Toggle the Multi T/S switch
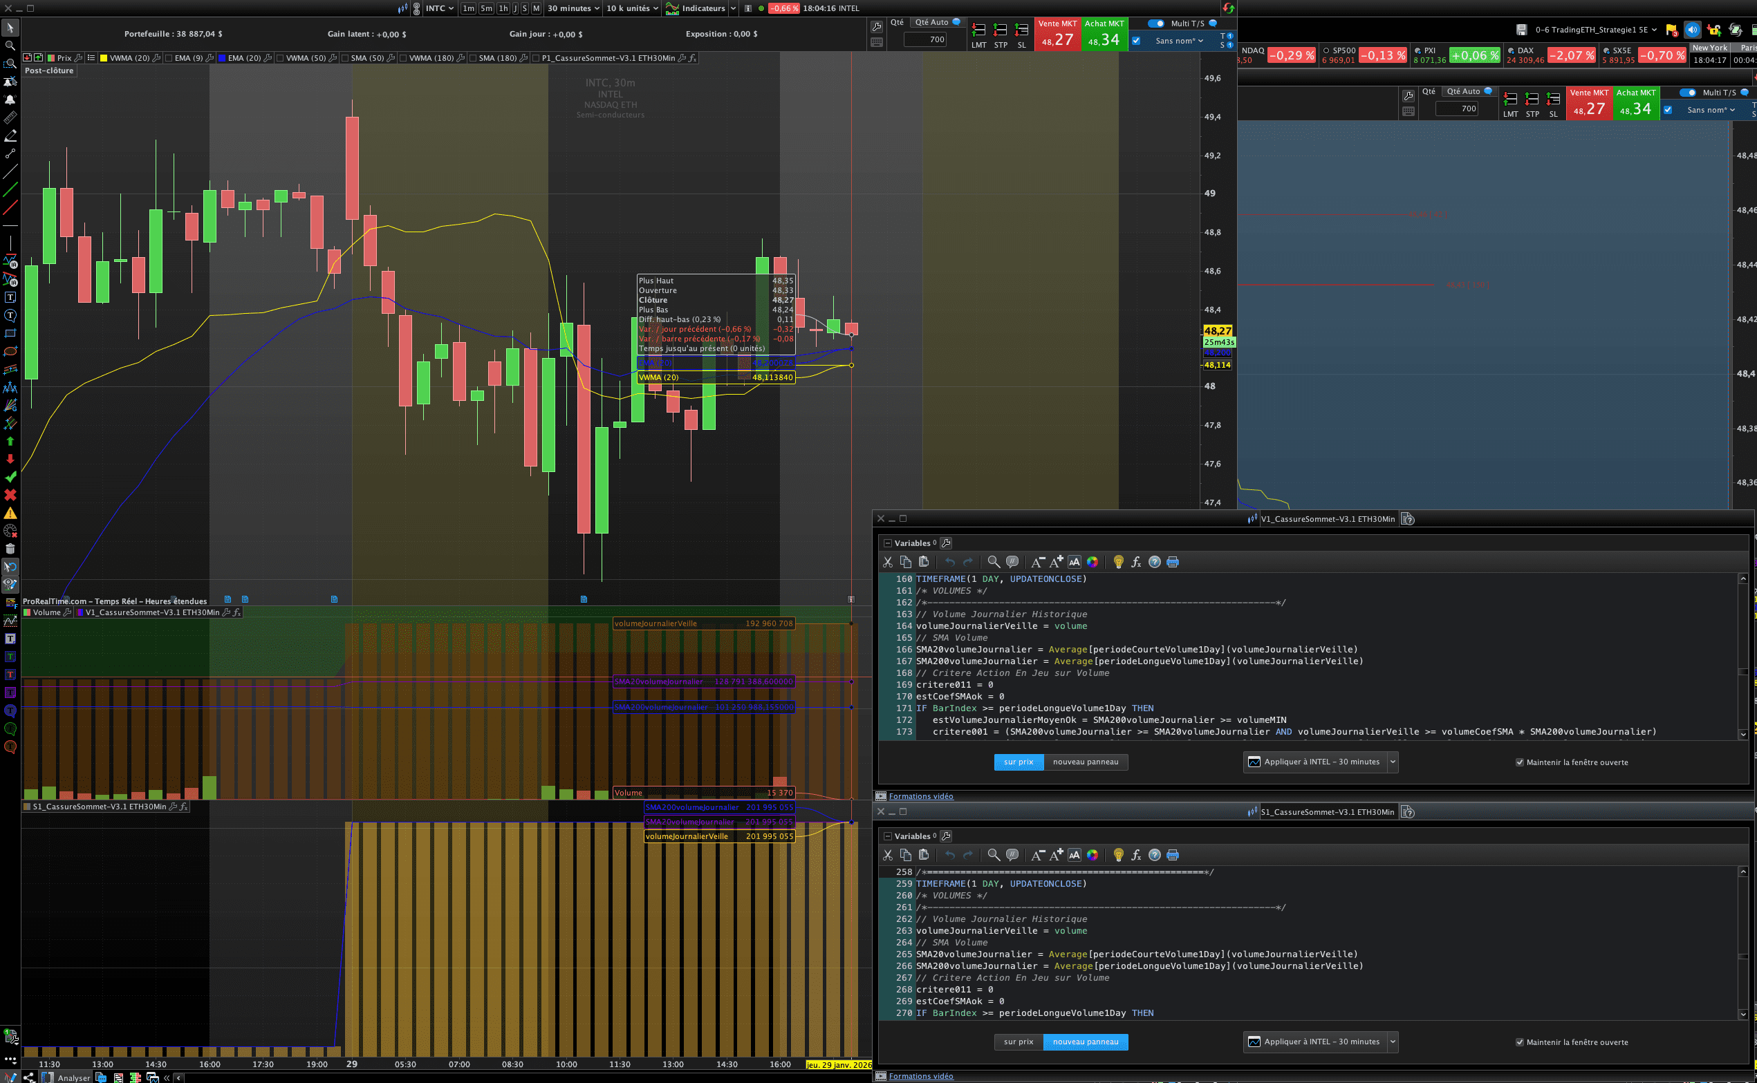1757x1083 pixels. 1156,23
